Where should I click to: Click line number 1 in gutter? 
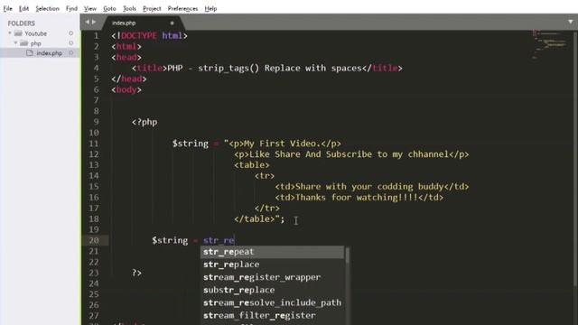[x=97, y=36]
